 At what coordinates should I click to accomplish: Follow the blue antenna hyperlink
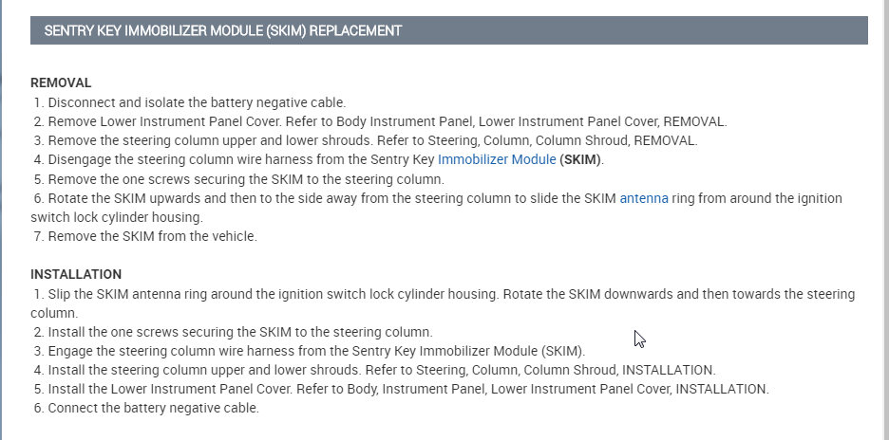point(644,198)
